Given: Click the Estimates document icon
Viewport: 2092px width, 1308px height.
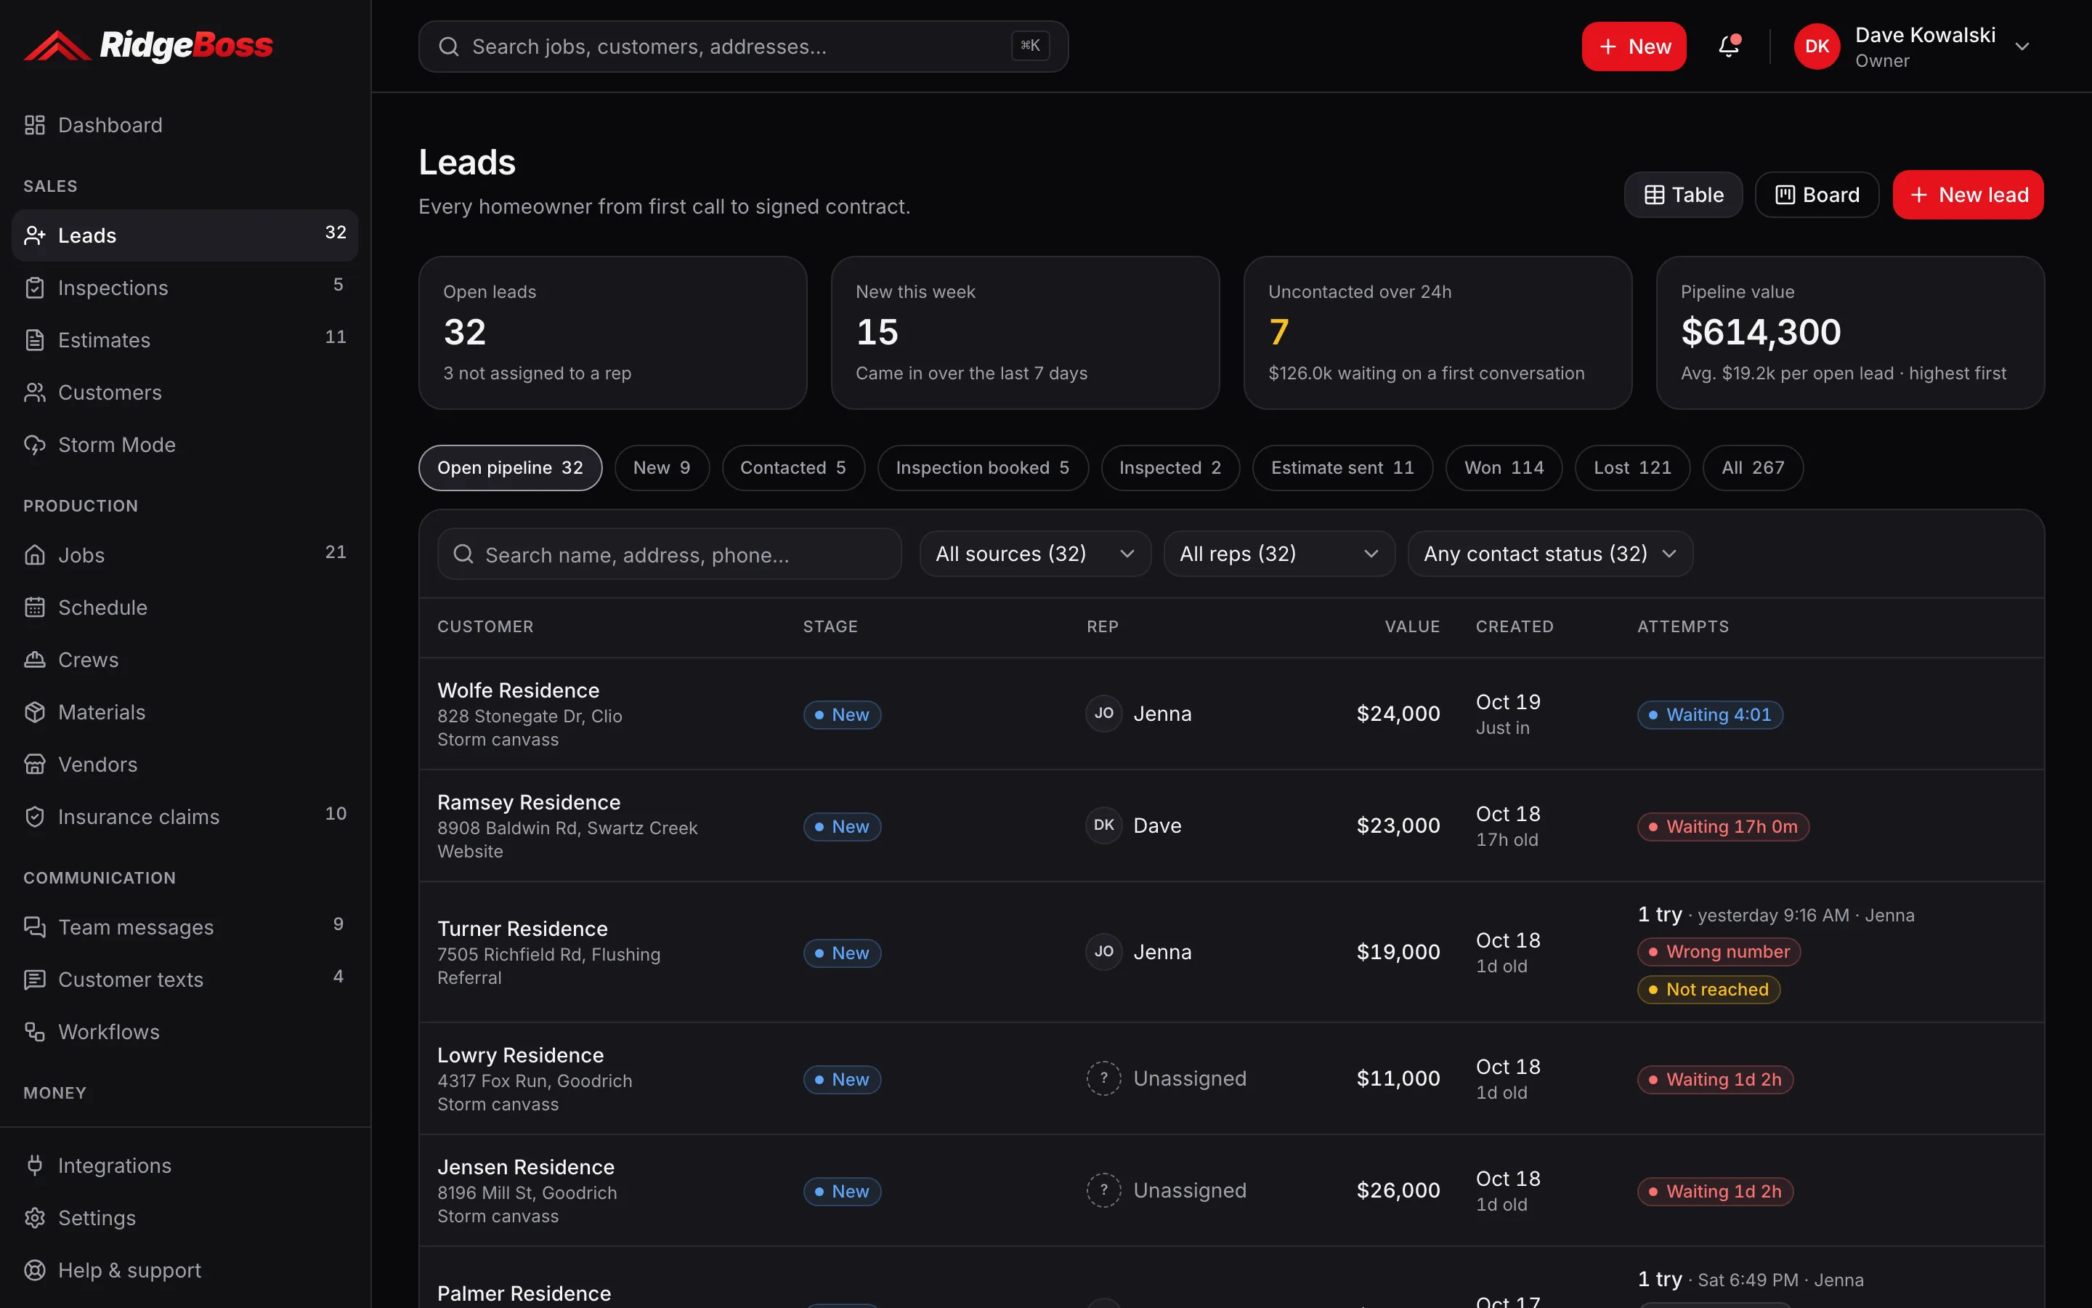Looking at the screenshot, I should click(x=35, y=340).
